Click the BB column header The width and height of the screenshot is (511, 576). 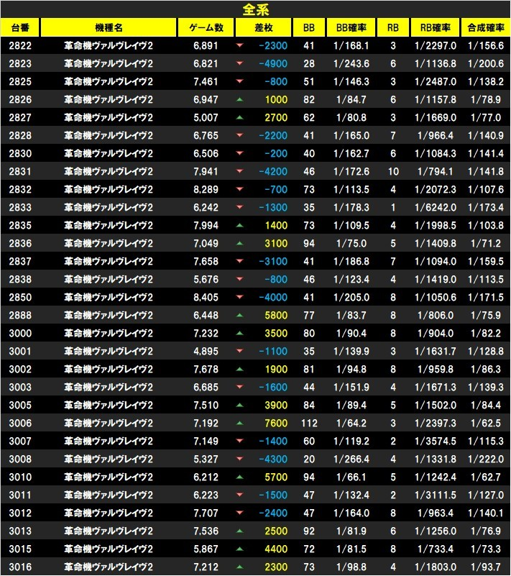pyautogui.click(x=309, y=27)
